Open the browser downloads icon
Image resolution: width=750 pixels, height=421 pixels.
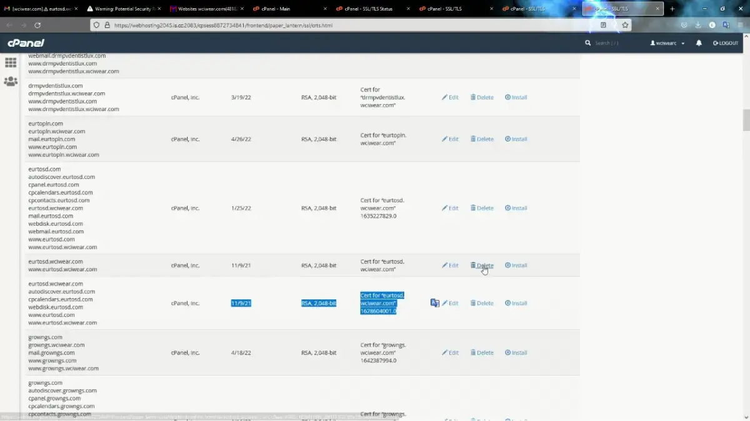[x=698, y=25]
